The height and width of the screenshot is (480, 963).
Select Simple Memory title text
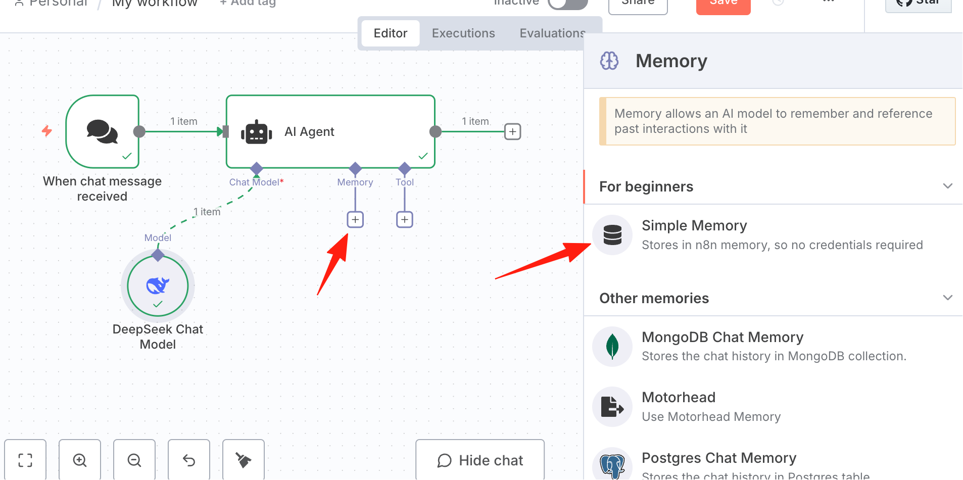pos(694,226)
